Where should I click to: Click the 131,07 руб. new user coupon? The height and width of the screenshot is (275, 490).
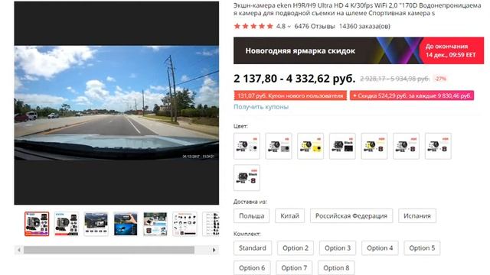[290, 95]
